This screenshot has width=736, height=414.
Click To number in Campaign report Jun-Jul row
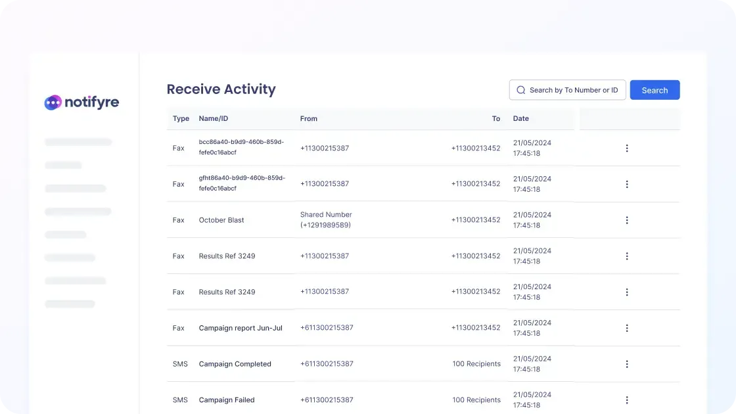point(476,328)
